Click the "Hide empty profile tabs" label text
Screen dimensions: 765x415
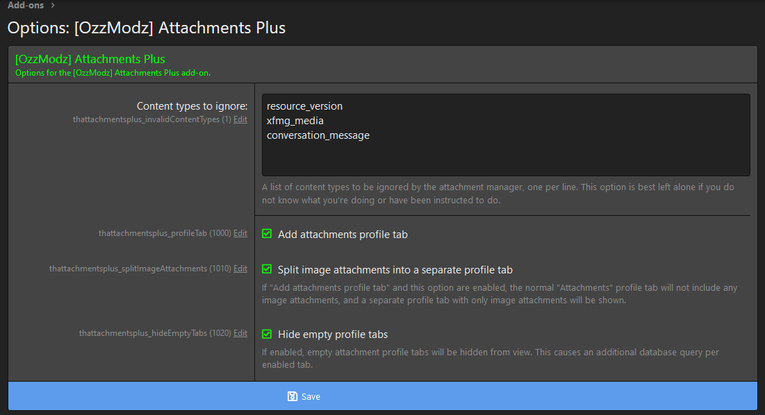pyautogui.click(x=333, y=334)
